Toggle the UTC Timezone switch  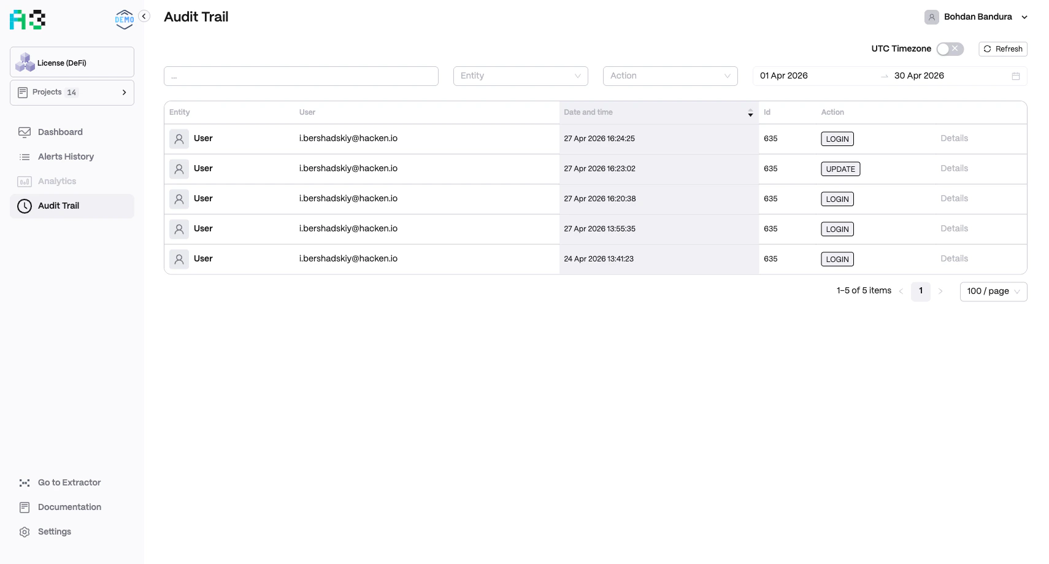click(950, 49)
